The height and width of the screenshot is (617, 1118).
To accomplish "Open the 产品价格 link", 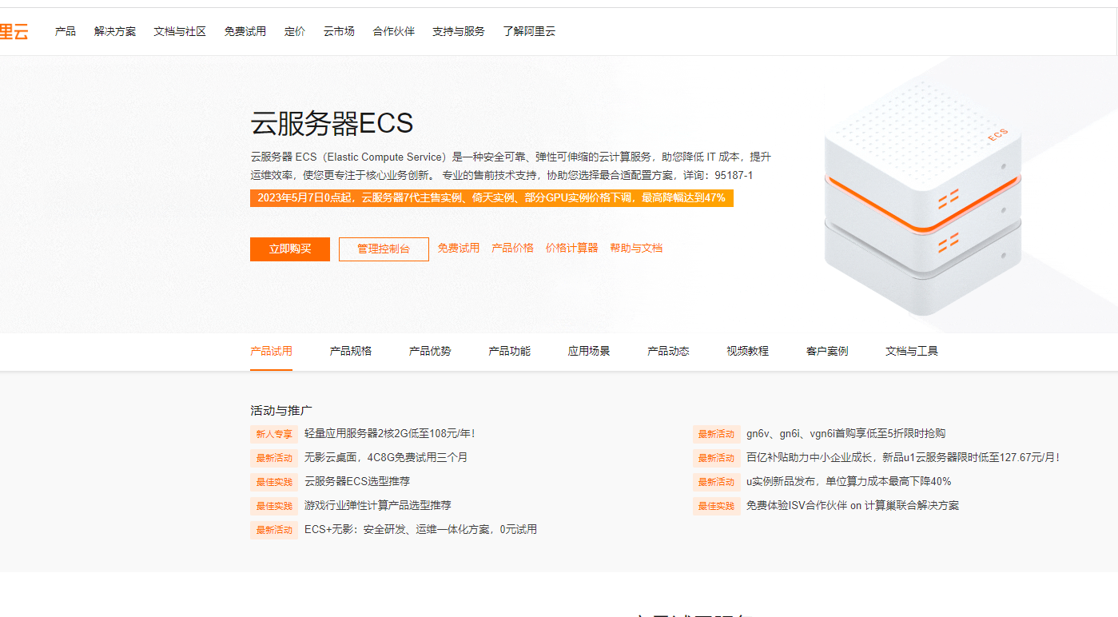I will 512,248.
